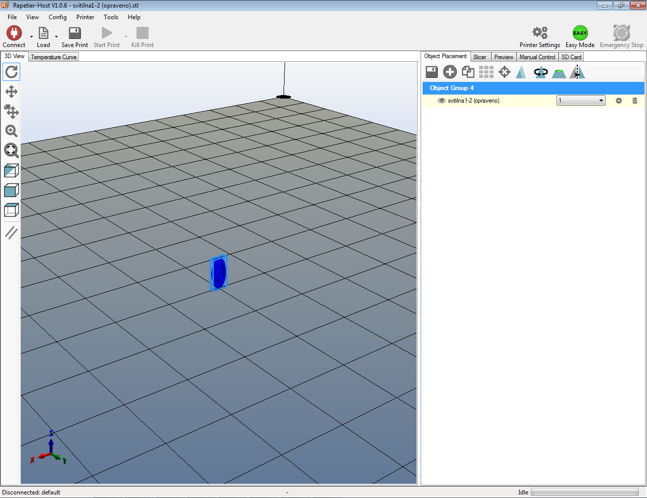Activate the Zoom view magnifier tool

11,131
